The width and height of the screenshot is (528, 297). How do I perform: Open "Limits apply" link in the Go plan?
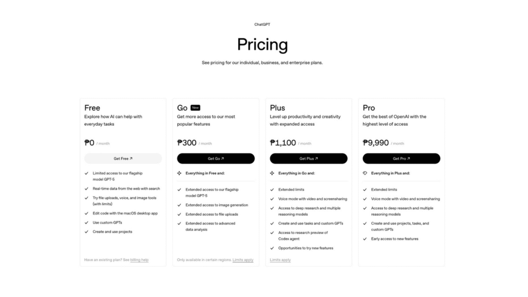243,260
